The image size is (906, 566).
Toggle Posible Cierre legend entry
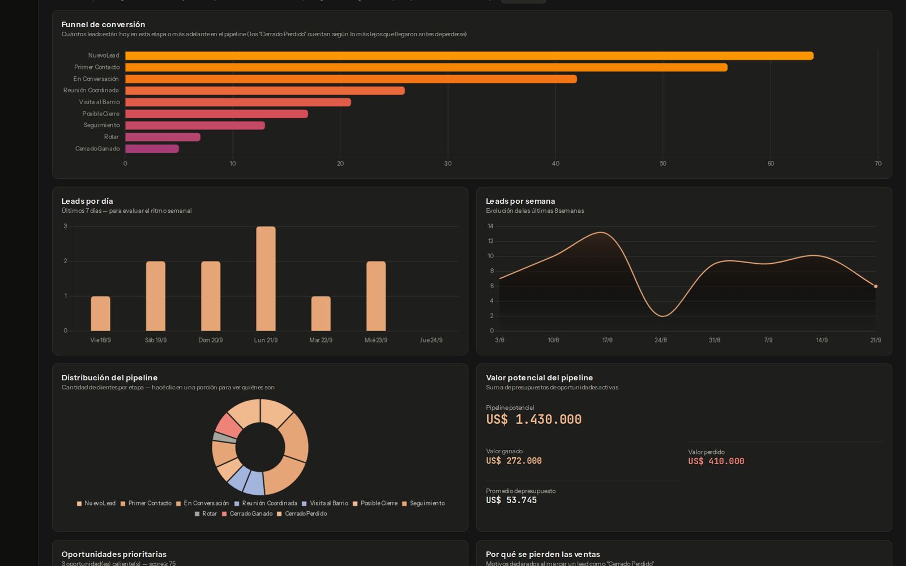[375, 503]
